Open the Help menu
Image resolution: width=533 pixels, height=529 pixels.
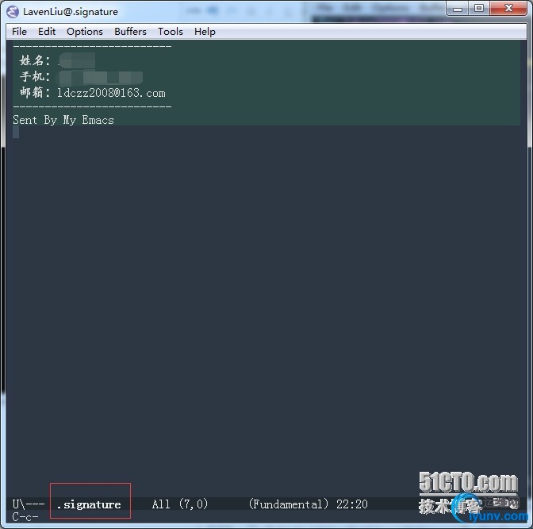[x=205, y=32]
